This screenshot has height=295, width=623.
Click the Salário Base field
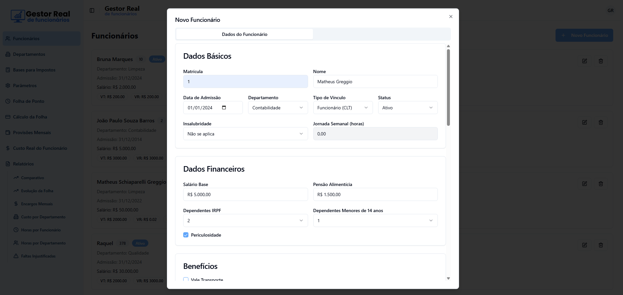[245, 194]
